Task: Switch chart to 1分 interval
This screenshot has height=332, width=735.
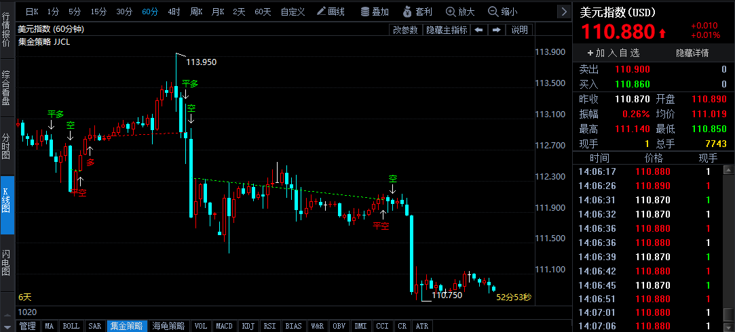Action: pos(54,12)
